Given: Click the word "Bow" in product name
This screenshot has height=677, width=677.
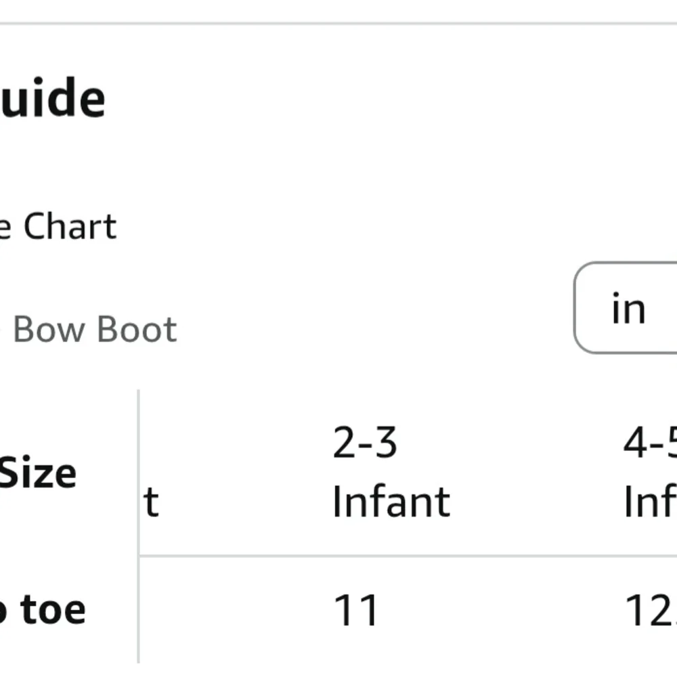Looking at the screenshot, I should [x=49, y=329].
